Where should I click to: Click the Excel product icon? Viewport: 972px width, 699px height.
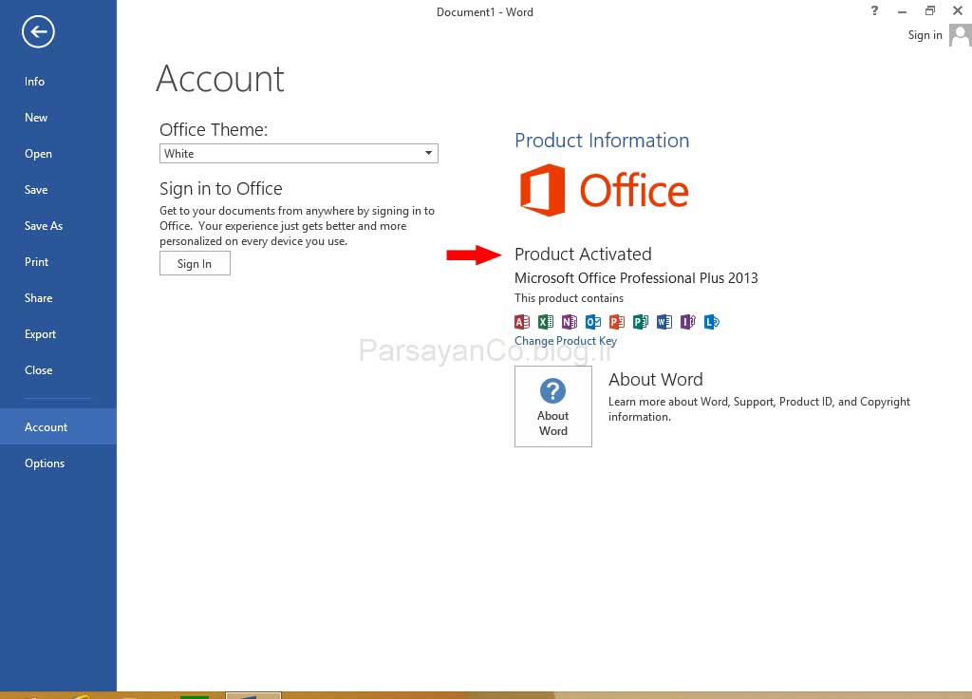[546, 321]
